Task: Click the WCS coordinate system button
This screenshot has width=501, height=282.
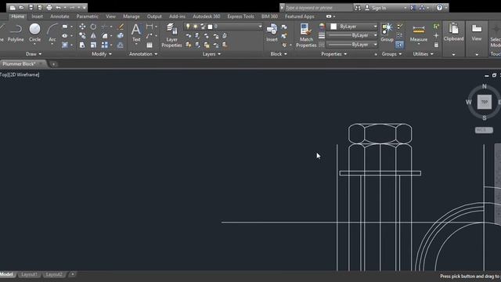Action: coord(484,130)
